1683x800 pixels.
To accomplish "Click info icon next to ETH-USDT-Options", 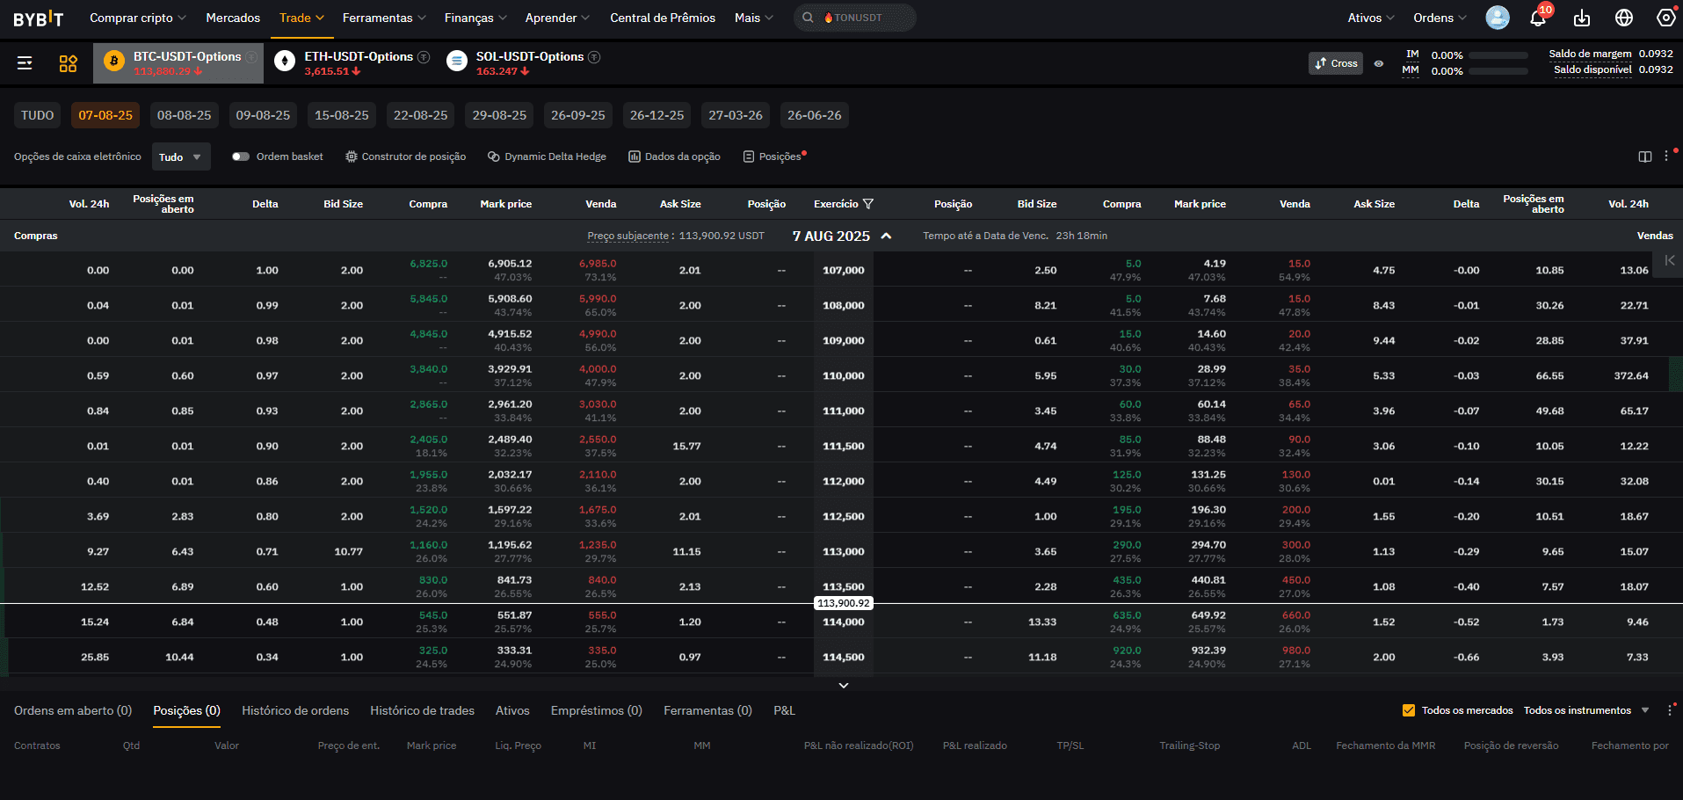I will 424,57.
